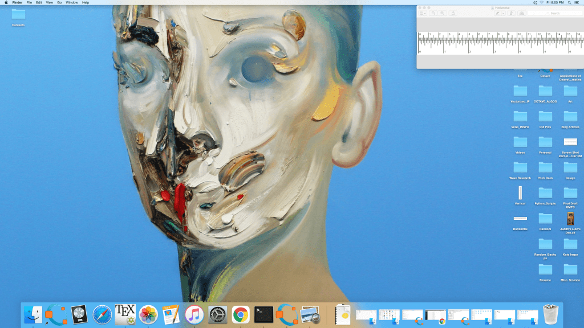Open System Preferences from the Dock

pyautogui.click(x=218, y=314)
